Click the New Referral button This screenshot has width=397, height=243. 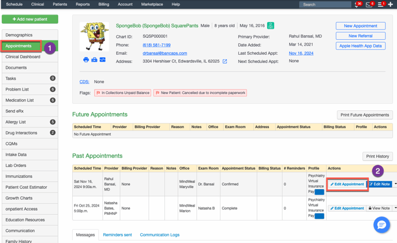(x=360, y=36)
